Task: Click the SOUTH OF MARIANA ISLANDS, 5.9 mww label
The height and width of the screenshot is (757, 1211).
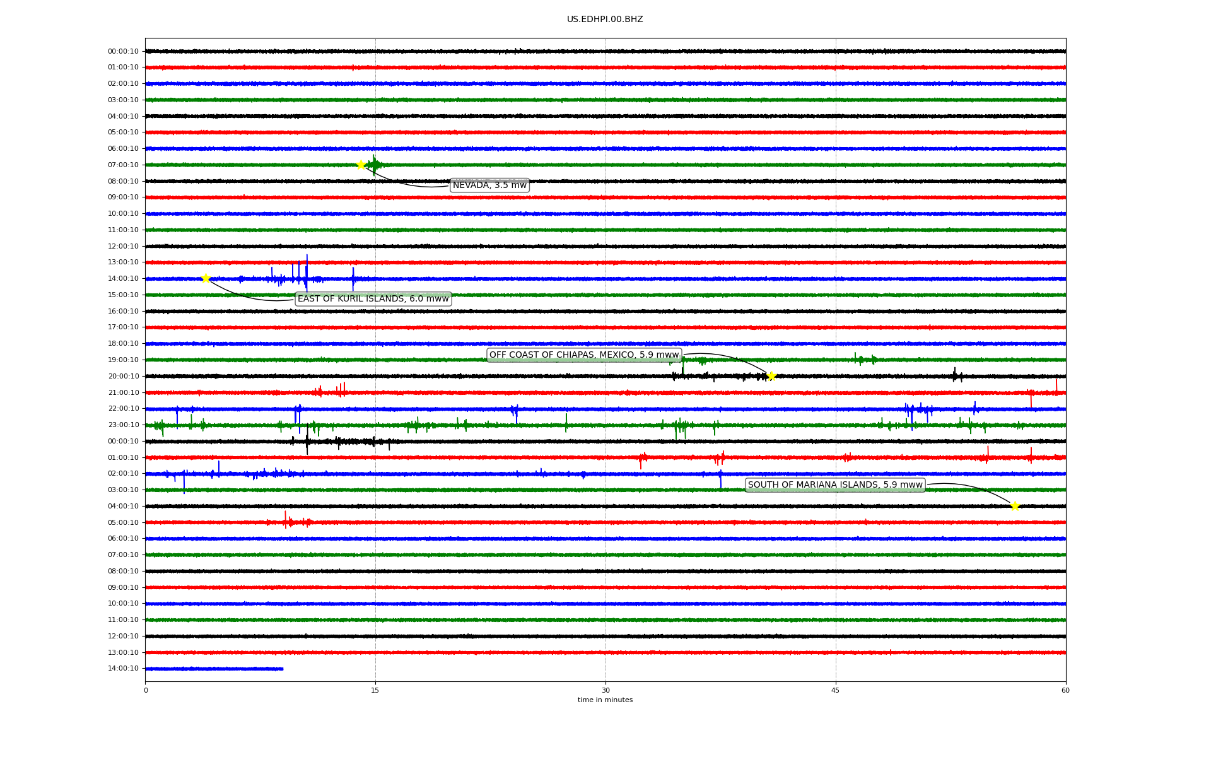Action: coord(835,485)
